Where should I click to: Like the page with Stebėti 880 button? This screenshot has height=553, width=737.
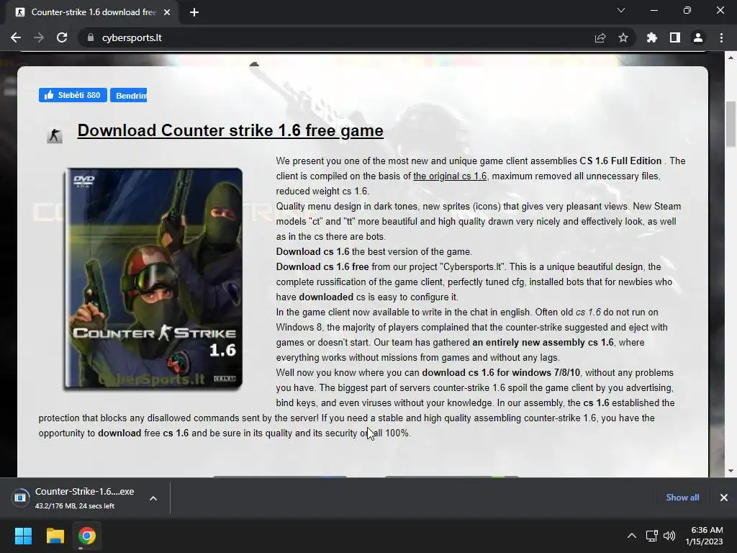tap(73, 95)
